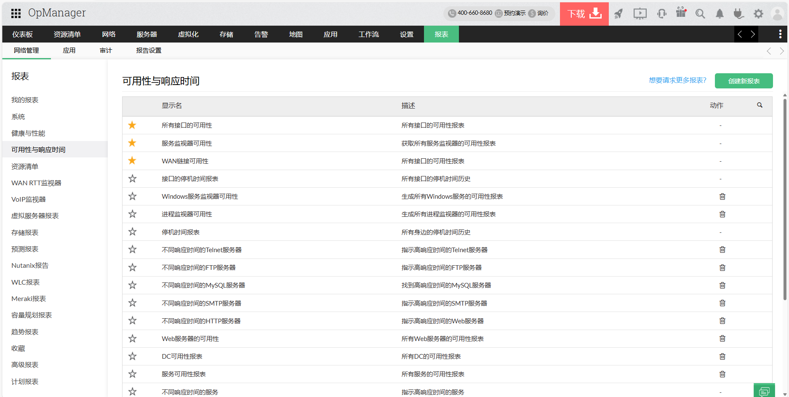The image size is (789, 397).
Task: Favorite the 不同响应时间的Telnet服务器 star
Action: (x=132, y=249)
